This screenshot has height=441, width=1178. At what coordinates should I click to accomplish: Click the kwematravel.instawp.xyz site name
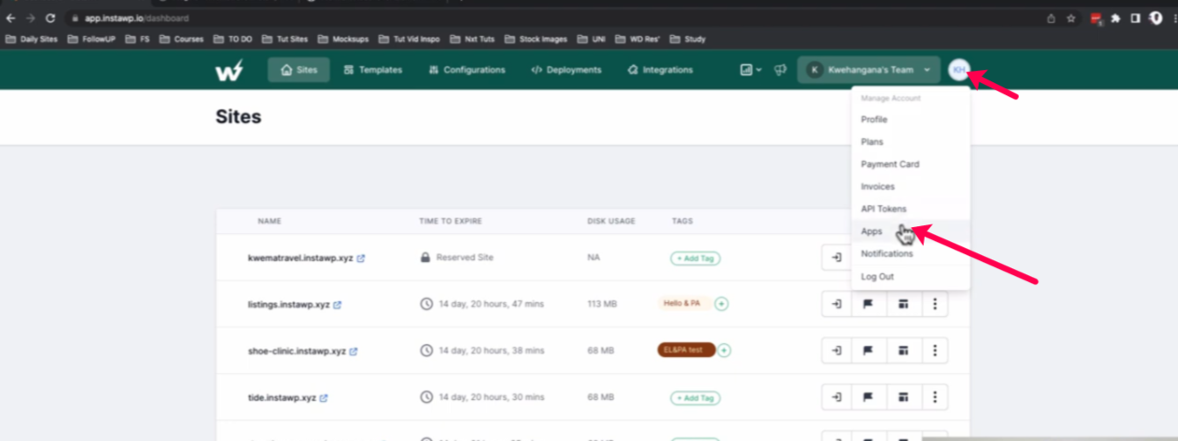click(x=300, y=258)
